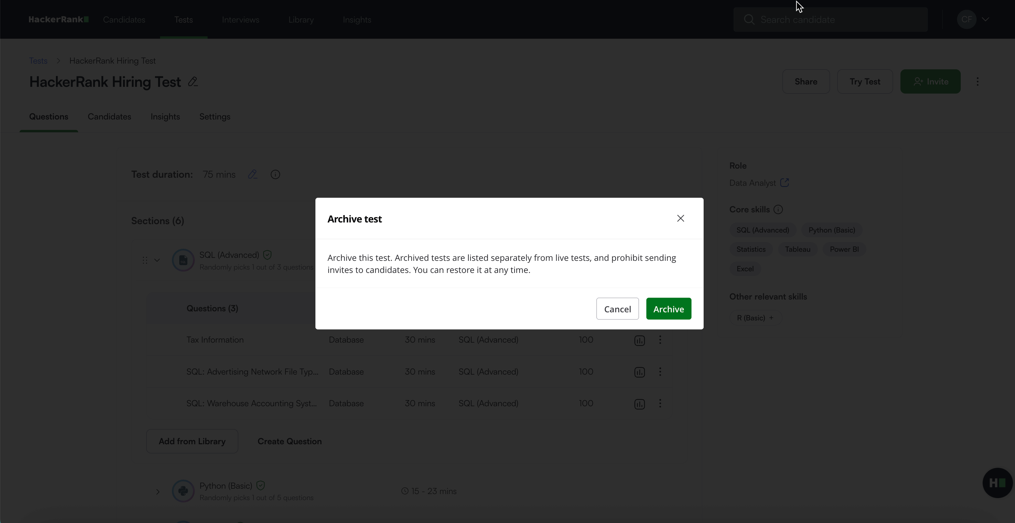Focus the Search candidate field
Image resolution: width=1015 pixels, height=523 pixels.
(x=830, y=20)
